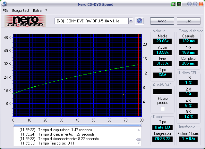The width and height of the screenshot is (205, 149).
Task: Open the FIle menu
Action: coord(5,11)
